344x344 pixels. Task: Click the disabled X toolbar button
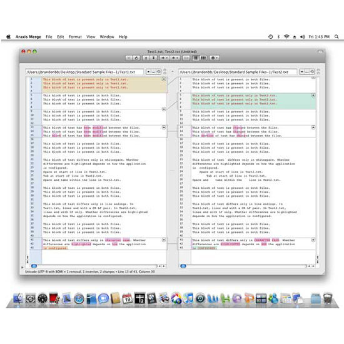pyautogui.click(x=129, y=58)
